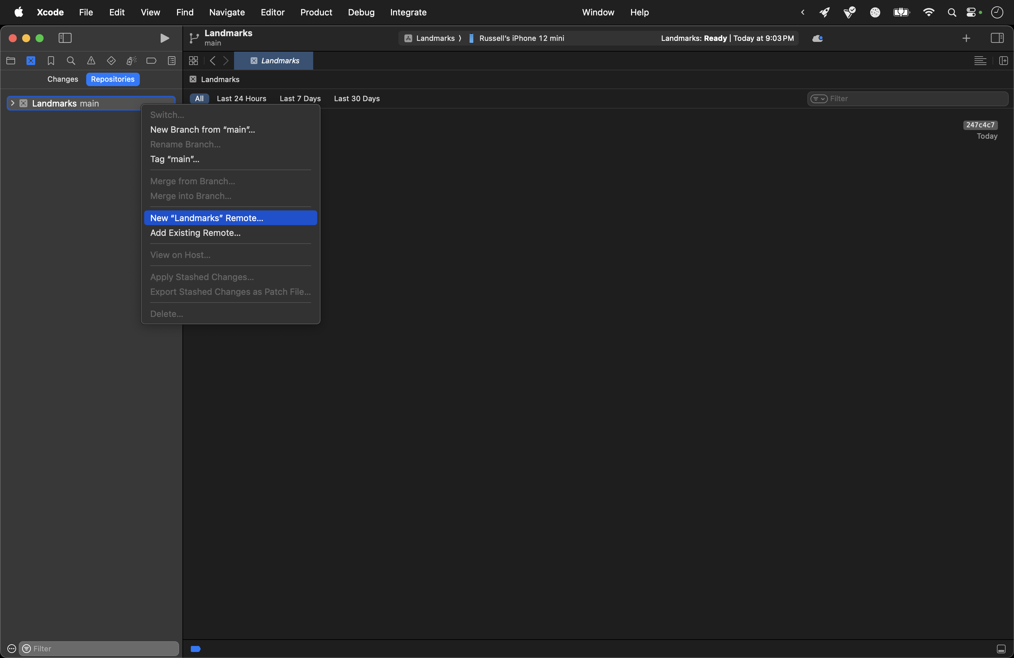Open the filter options dropdown in the filter field
The width and height of the screenshot is (1014, 658).
click(x=819, y=98)
